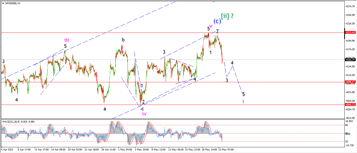This screenshot has width=357, height=153.
Task: Select the red 4098.47 price level tag
Action: [350, 82]
